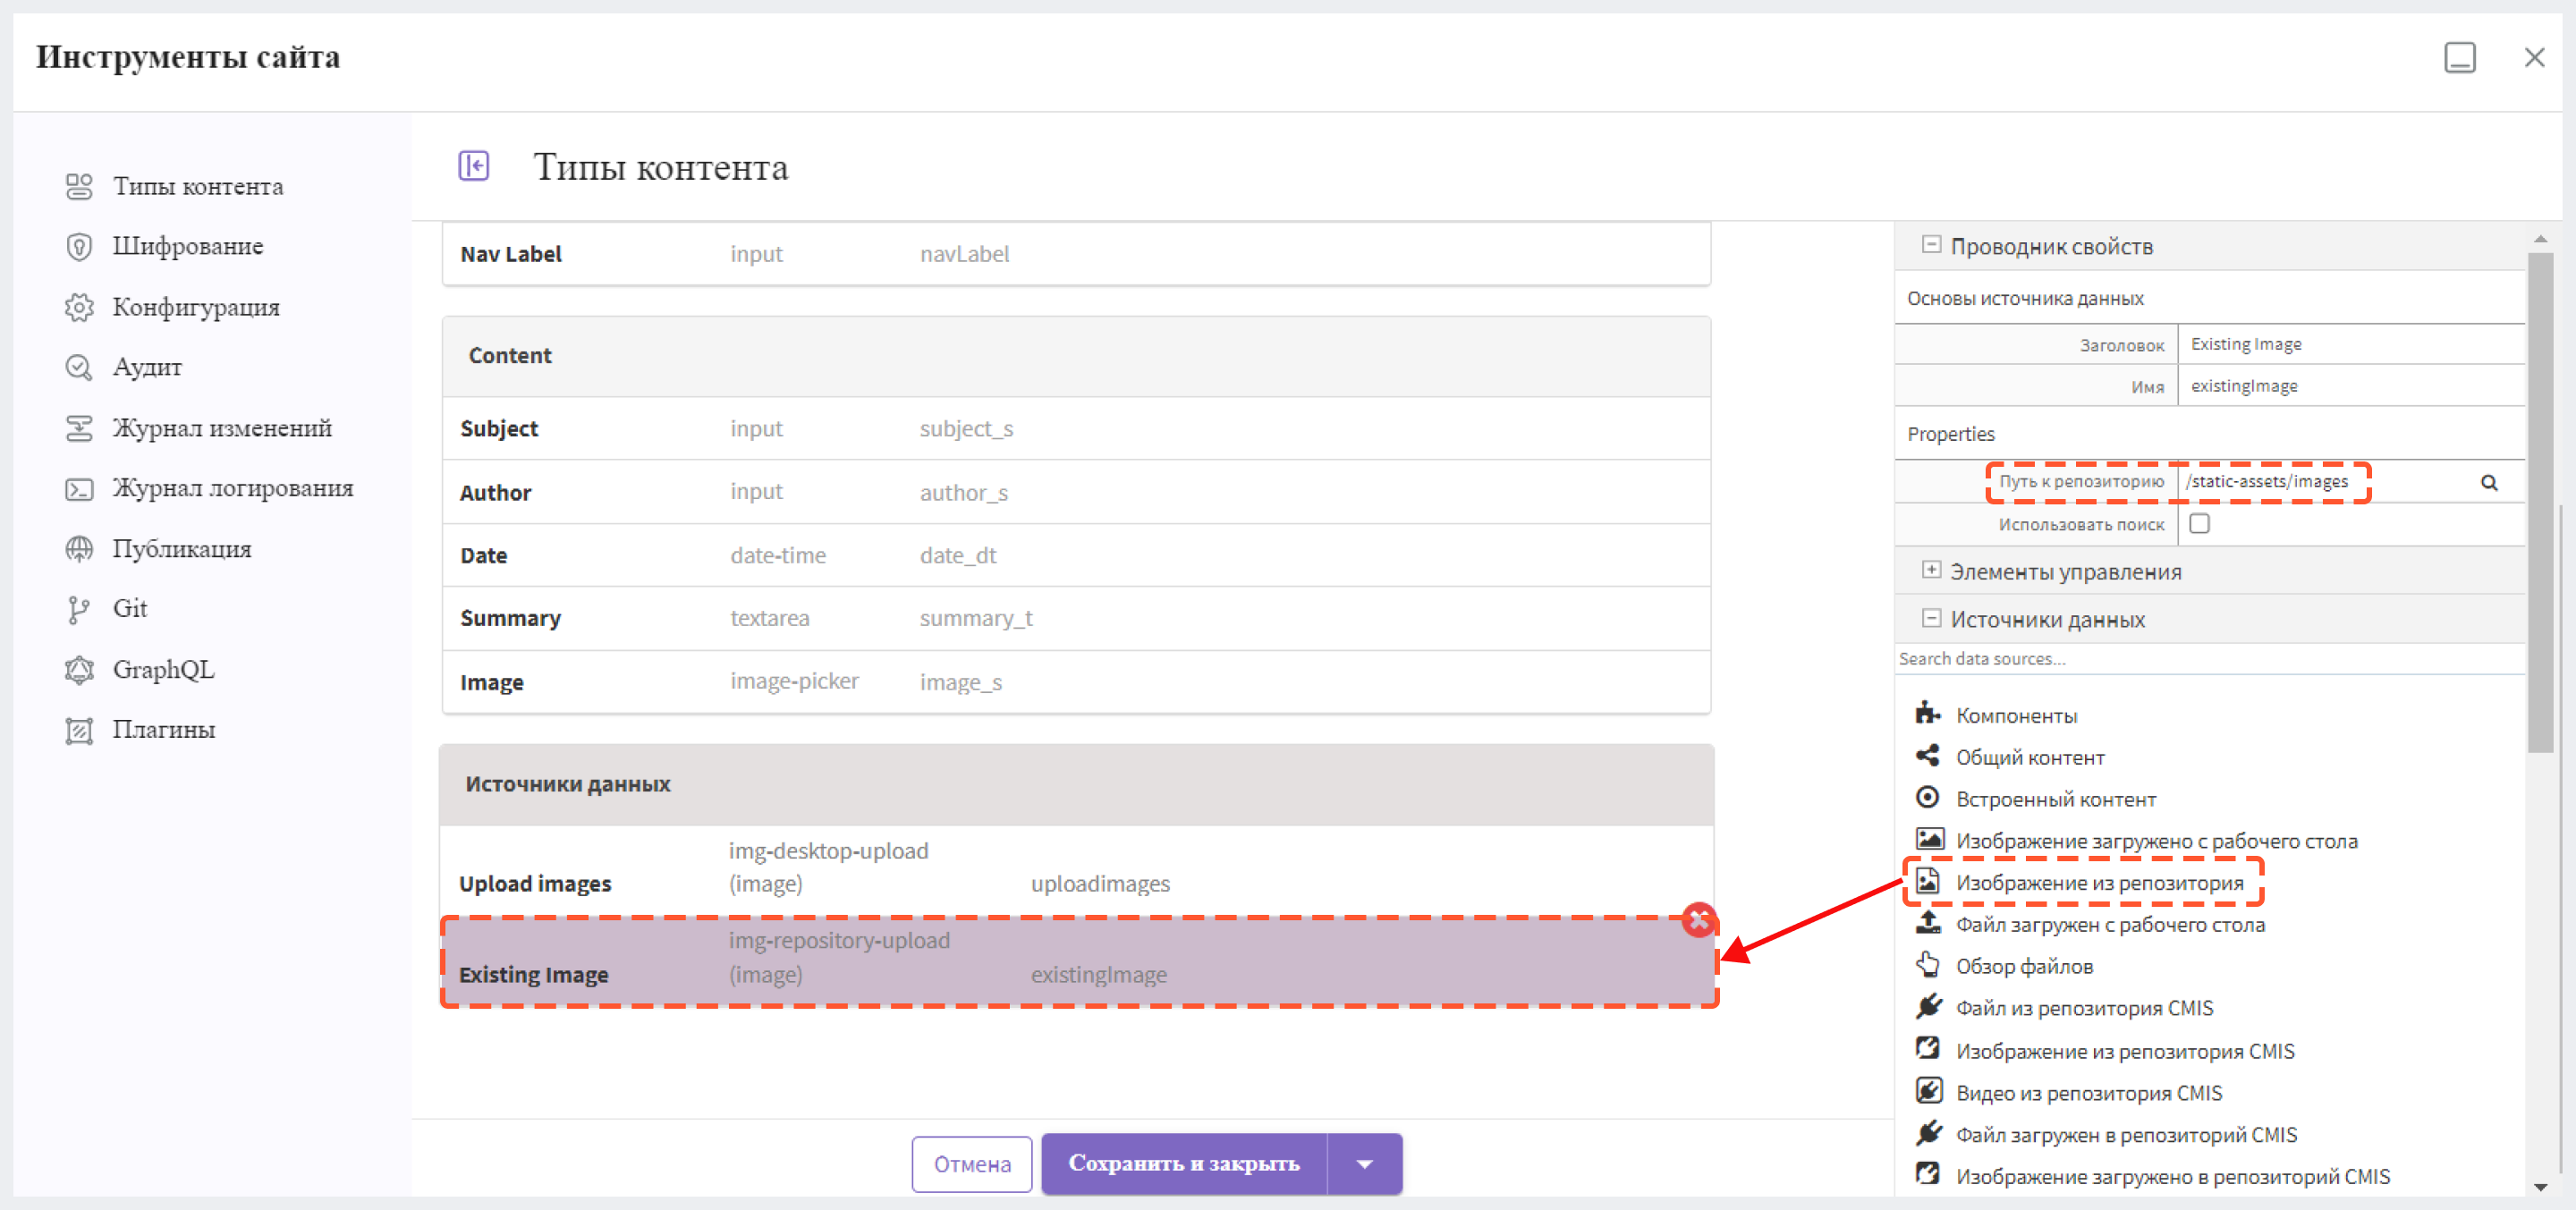
Task: Collapse sidebar using the panel toggle icon
Action: [474, 165]
